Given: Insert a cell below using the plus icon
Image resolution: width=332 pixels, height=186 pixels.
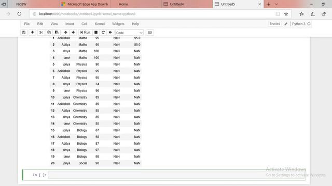Looking at the screenshot, I should 32,33.
